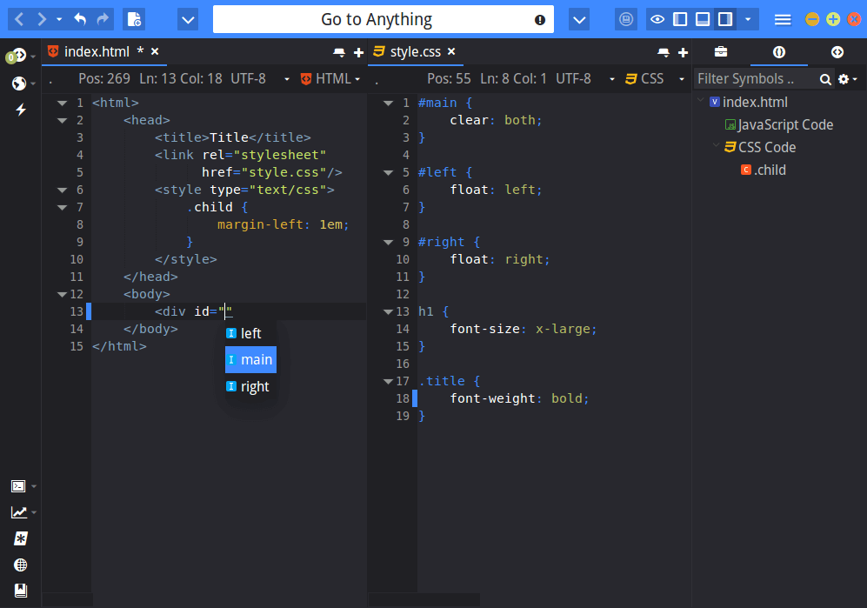Screen dimensions: 867x608
Task: Click the left editor tab list icon
Action: pyautogui.click(x=339, y=52)
